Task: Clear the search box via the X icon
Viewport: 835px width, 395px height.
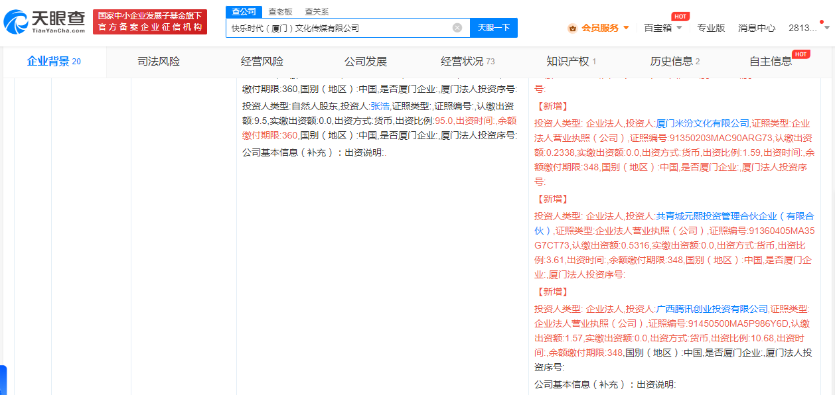Action: (456, 27)
